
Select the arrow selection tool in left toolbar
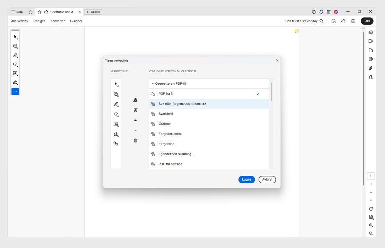[15, 37]
